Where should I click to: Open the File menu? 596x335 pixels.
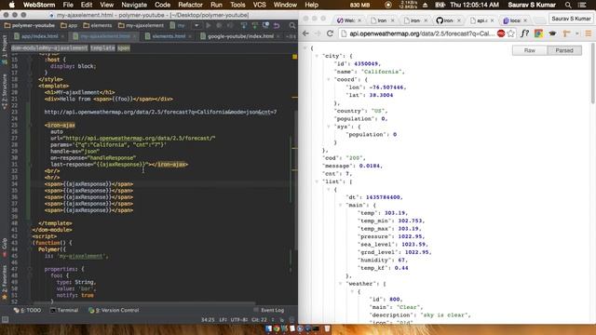click(x=68, y=5)
